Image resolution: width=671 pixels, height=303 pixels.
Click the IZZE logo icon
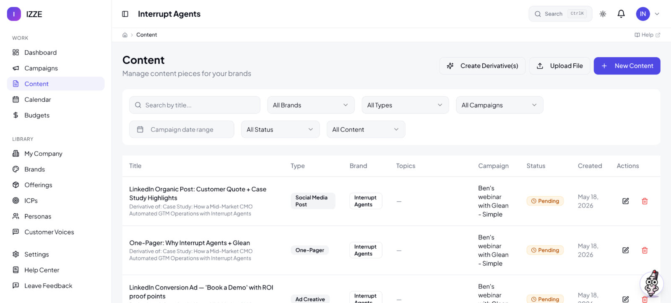coord(14,14)
